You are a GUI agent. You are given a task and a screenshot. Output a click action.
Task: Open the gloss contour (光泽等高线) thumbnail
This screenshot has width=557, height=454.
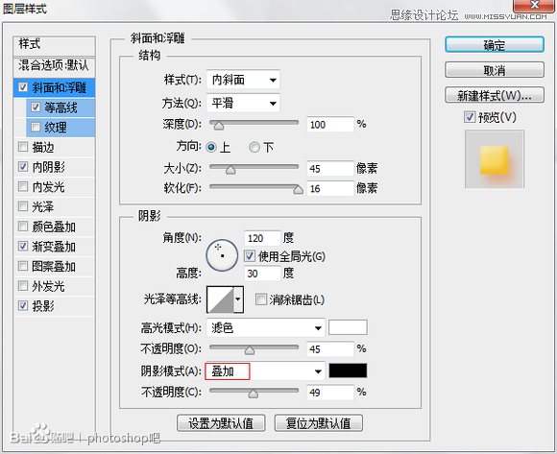click(220, 299)
